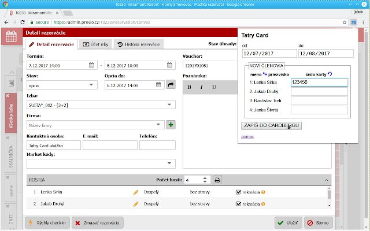Close the SKALNIČKA sidebar tab
The width and height of the screenshot is (370, 231).
8,137
